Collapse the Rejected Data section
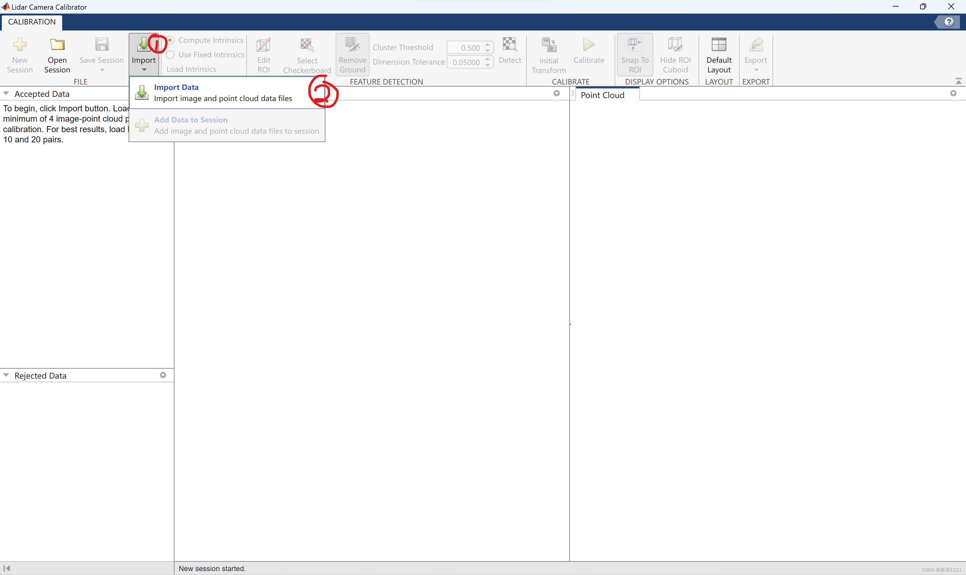The width and height of the screenshot is (966, 575). pos(6,375)
